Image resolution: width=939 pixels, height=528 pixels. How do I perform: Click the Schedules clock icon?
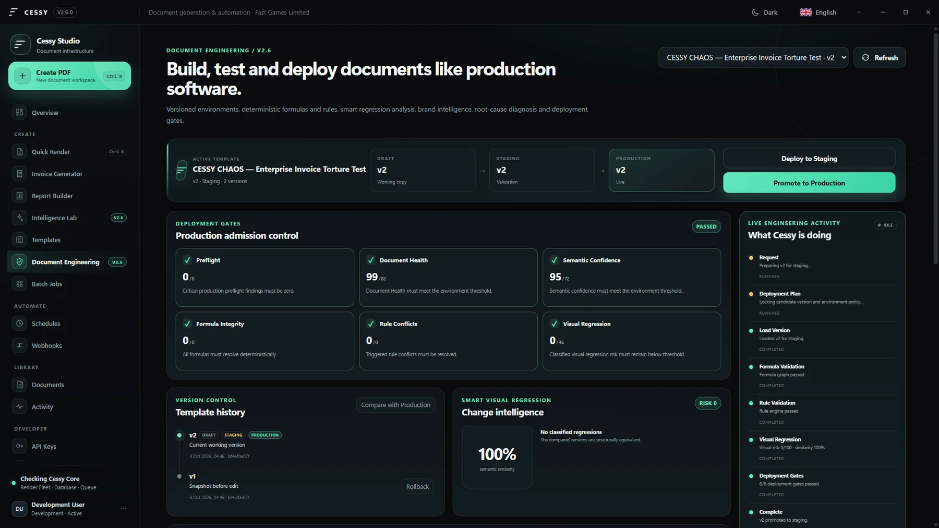pyautogui.click(x=20, y=323)
